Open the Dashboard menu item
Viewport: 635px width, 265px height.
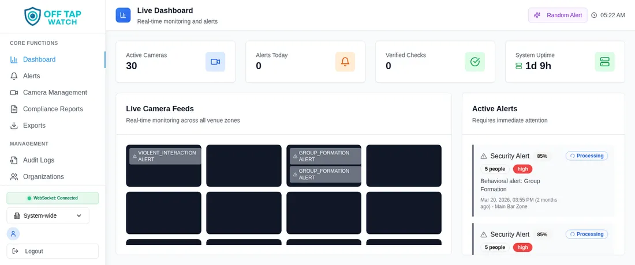pyautogui.click(x=53, y=59)
